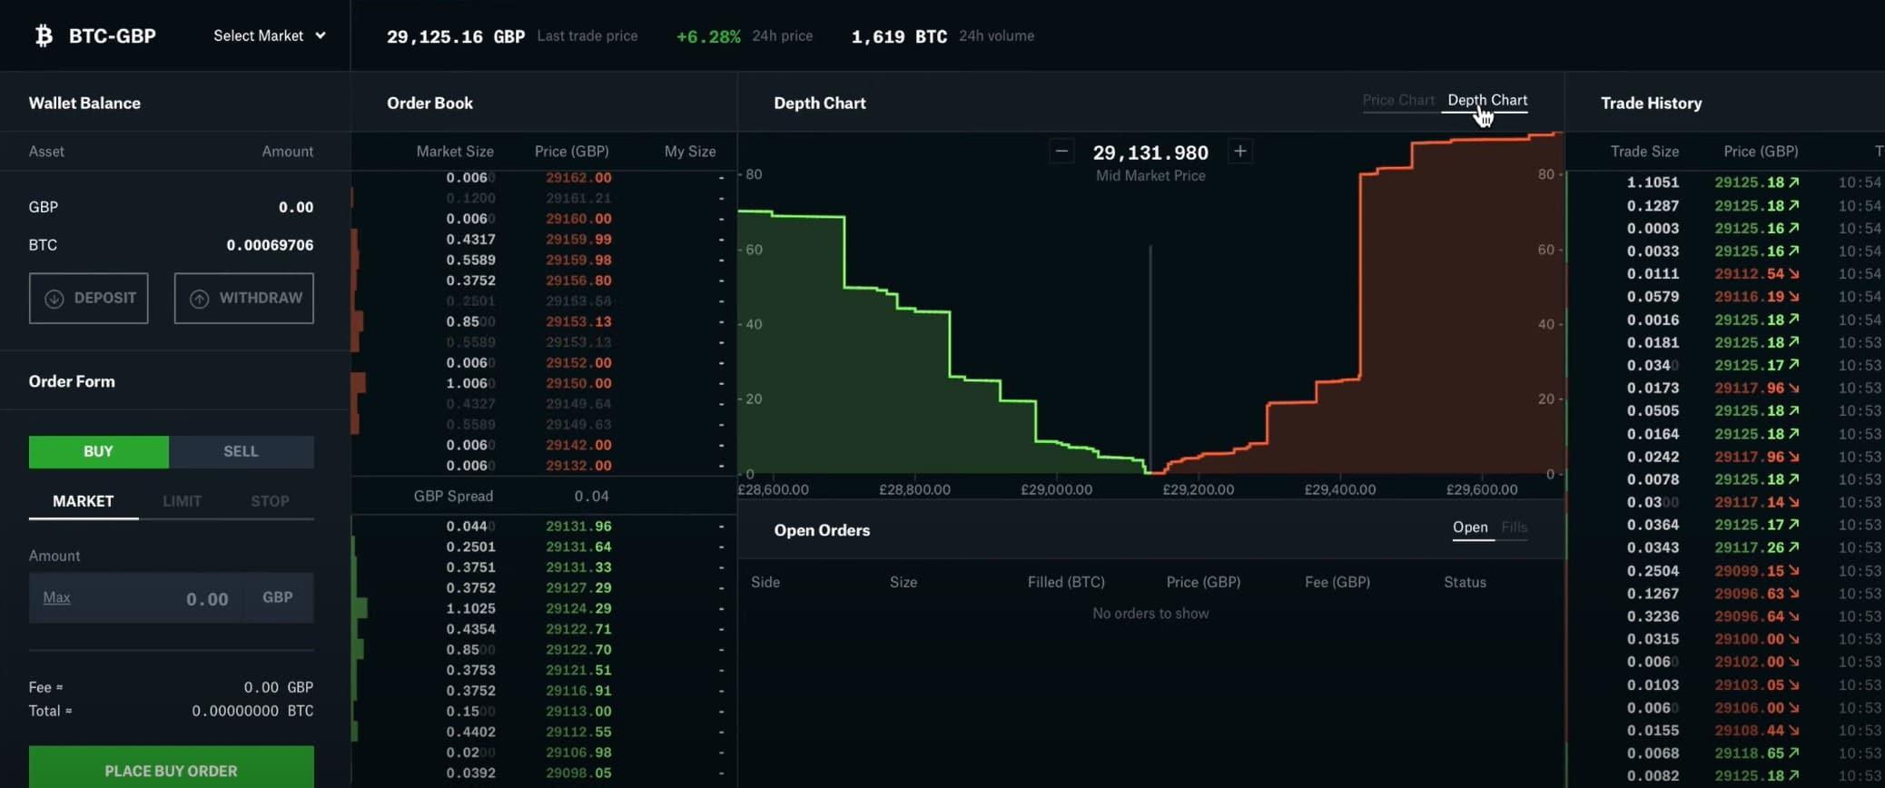Click the Status column header in Open Orders
Viewport: 1885px width, 788px height.
1465,582
